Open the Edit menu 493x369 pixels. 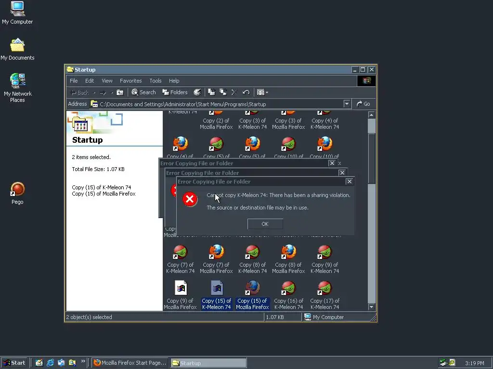click(90, 81)
